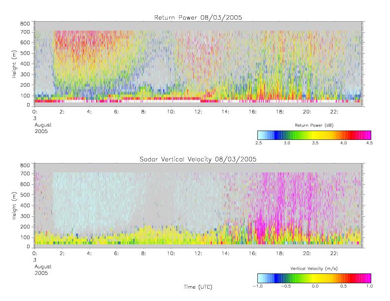The image size is (390, 301).
Task: Click the 100 height tick in Vertical Velocity plot
Action: tap(25, 237)
